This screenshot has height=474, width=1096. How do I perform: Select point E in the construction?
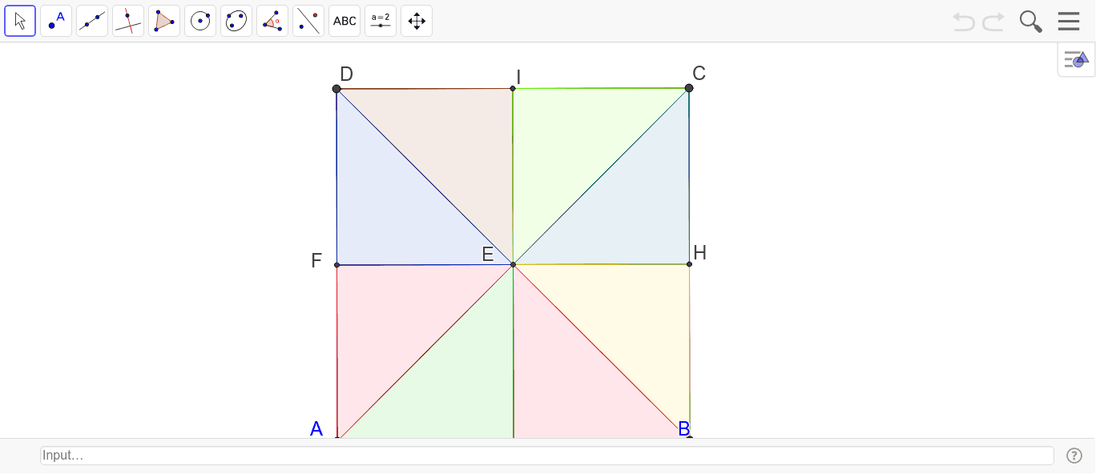513,264
